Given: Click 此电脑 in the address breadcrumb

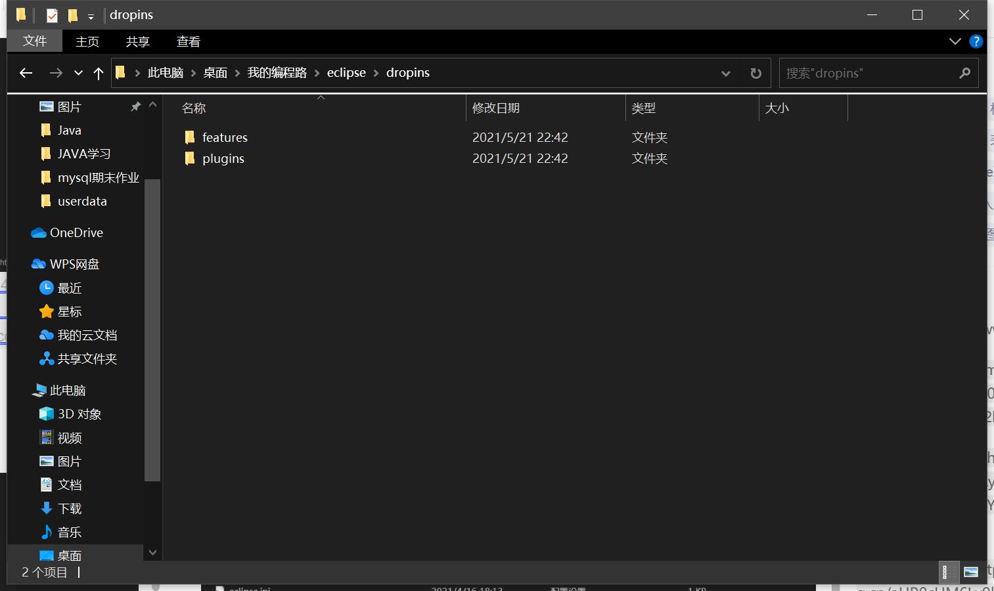Looking at the screenshot, I should point(166,73).
